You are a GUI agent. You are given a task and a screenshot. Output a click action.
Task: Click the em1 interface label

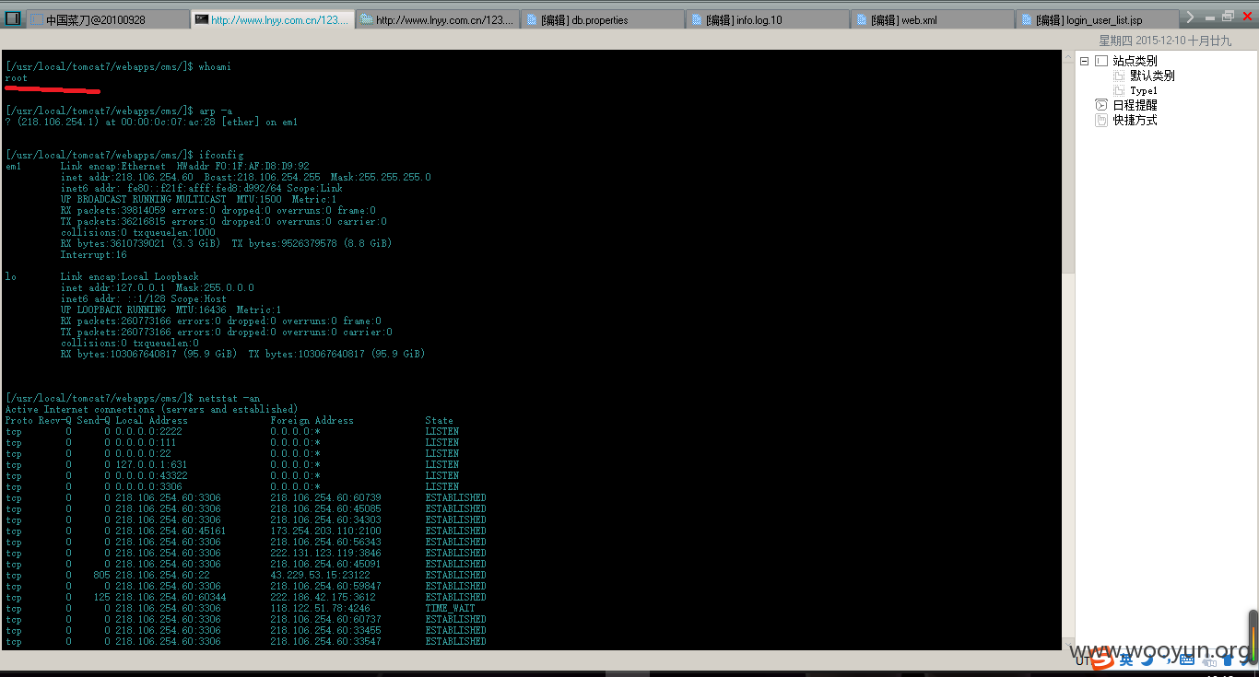pyautogui.click(x=13, y=166)
